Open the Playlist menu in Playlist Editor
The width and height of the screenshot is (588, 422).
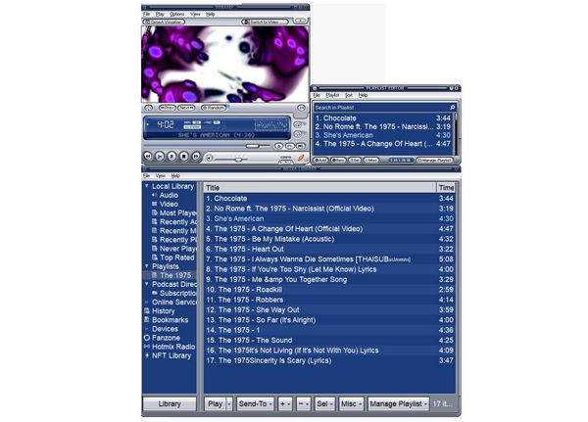tap(332, 95)
